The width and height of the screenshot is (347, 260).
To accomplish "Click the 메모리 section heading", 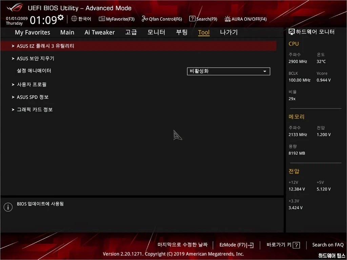I will pos(297,117).
